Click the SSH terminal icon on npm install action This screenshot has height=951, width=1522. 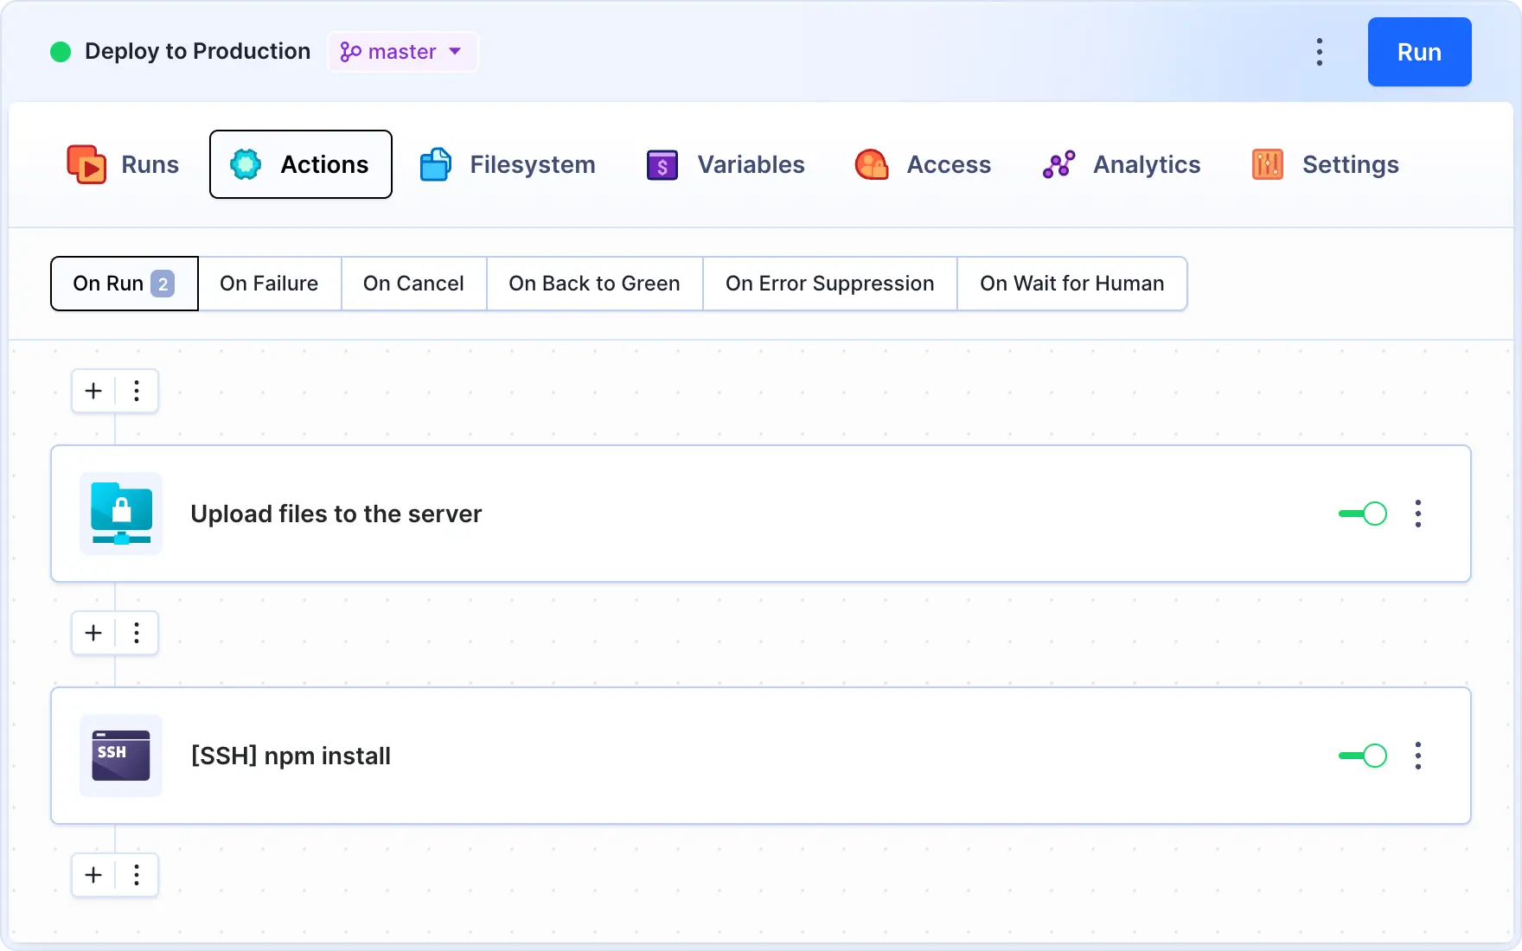(x=120, y=756)
